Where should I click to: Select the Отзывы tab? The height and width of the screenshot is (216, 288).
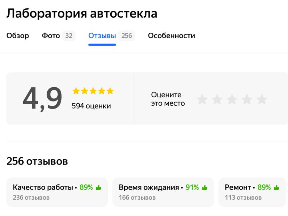point(101,35)
